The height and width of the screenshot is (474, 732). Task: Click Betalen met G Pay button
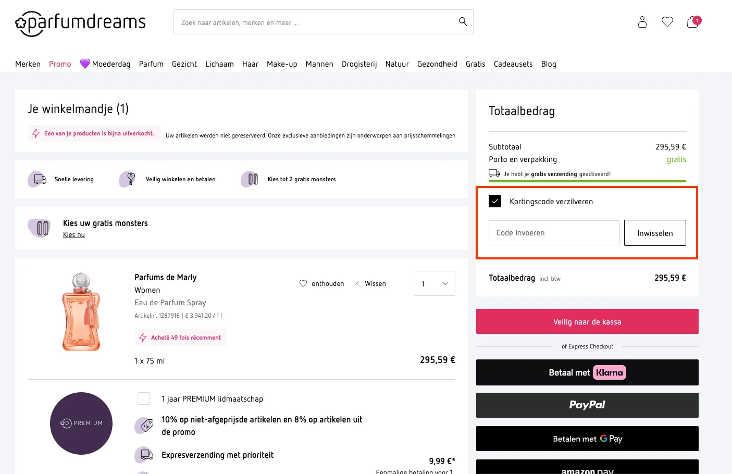pyautogui.click(x=587, y=439)
